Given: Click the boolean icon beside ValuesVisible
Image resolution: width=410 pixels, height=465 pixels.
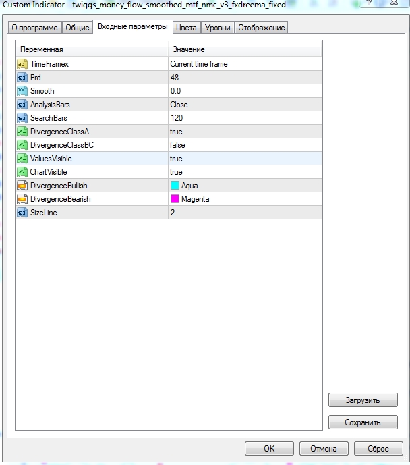Looking at the screenshot, I should click(22, 159).
